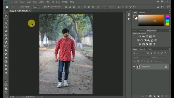Open the Layers panel options menu
174x98 pixels.
[170, 49]
